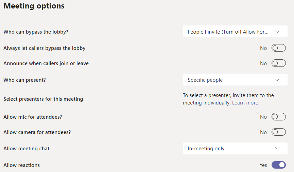294x172 pixels.
Task: Open the "People I invite" lobby dropdown
Action: coord(235,32)
